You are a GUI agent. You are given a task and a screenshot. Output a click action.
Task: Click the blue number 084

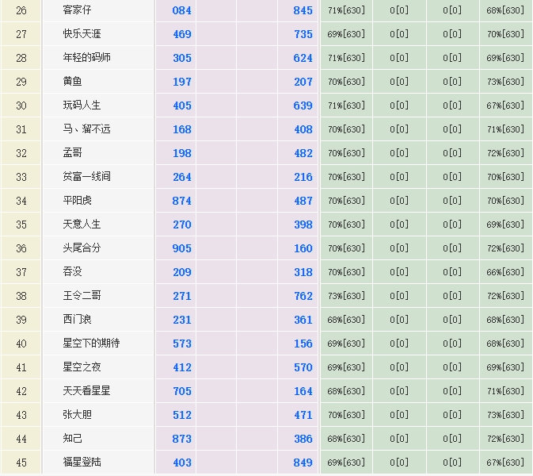point(182,10)
